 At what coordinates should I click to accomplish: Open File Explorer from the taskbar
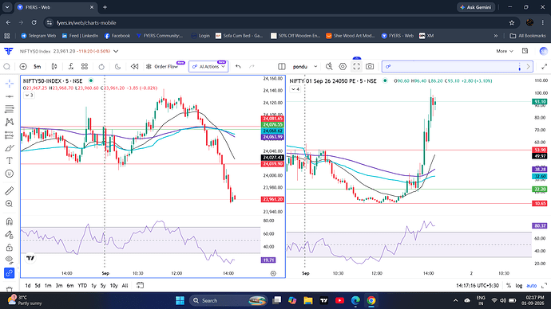click(x=308, y=300)
